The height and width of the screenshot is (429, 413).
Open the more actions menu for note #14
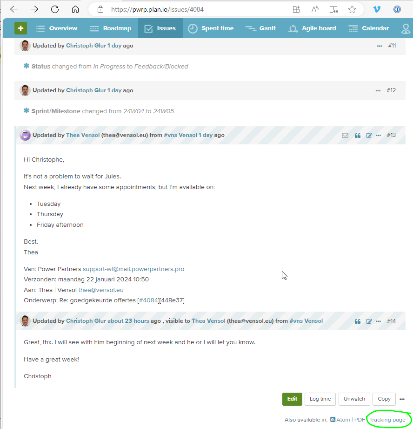378,321
